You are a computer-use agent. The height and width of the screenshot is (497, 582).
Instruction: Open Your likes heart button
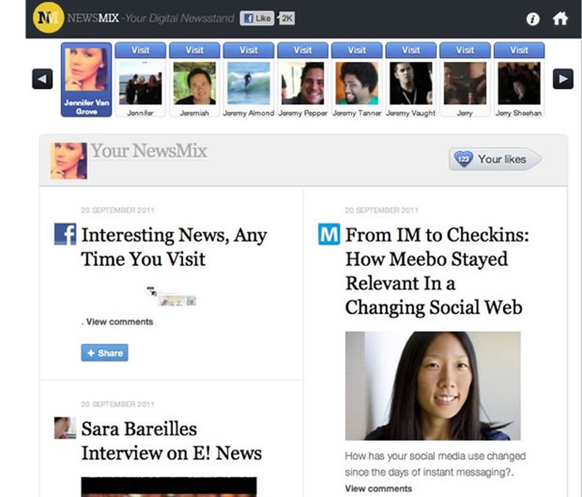pos(495,159)
